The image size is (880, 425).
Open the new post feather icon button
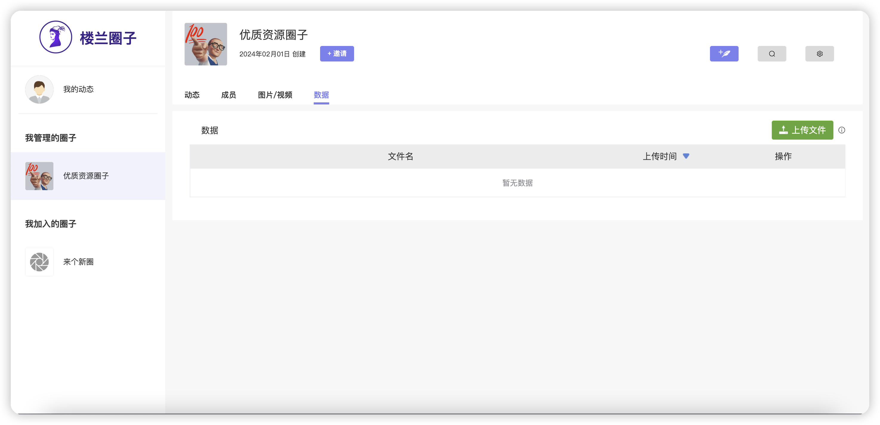point(724,54)
